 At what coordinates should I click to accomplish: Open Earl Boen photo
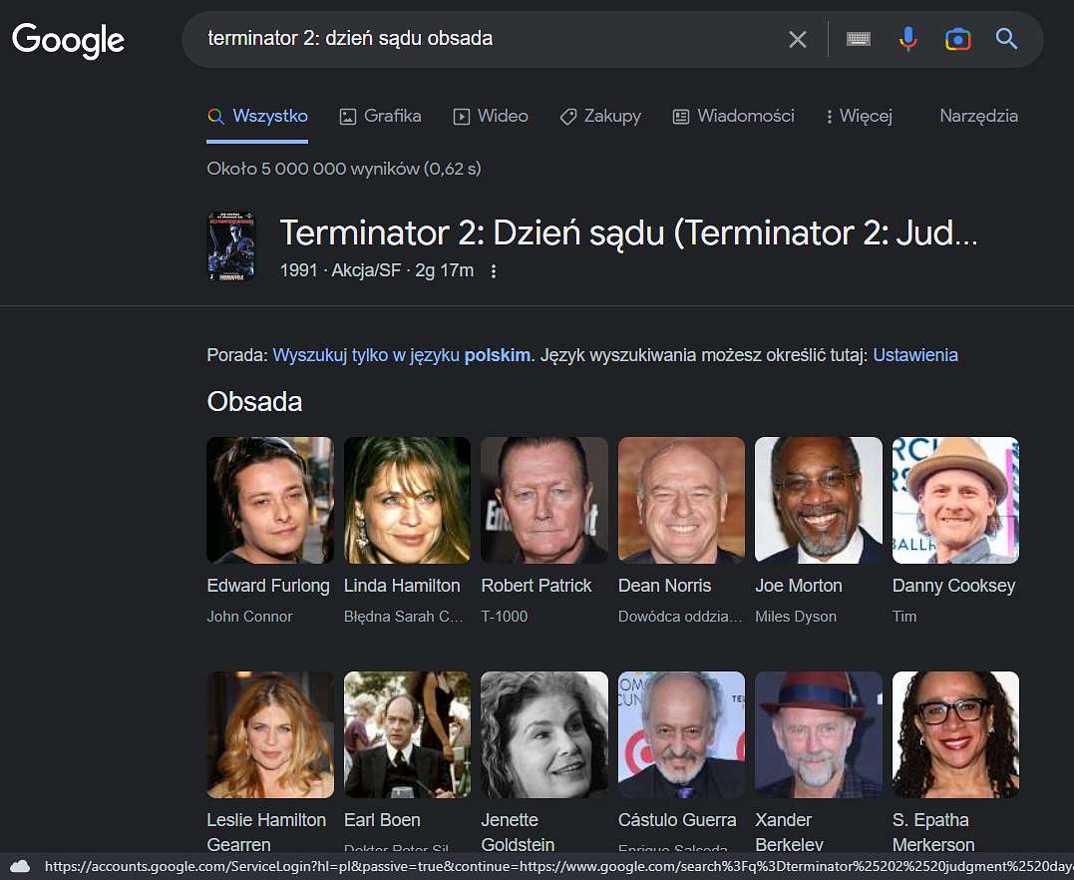click(x=407, y=734)
